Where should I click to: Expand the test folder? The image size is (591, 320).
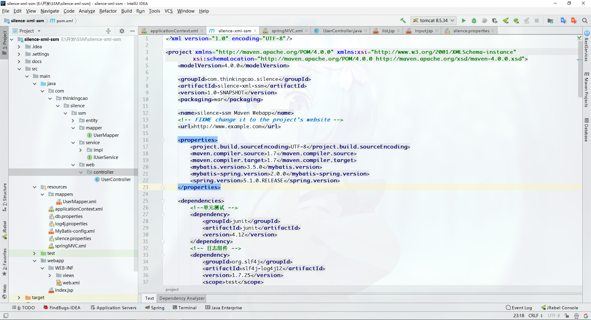tap(34, 253)
